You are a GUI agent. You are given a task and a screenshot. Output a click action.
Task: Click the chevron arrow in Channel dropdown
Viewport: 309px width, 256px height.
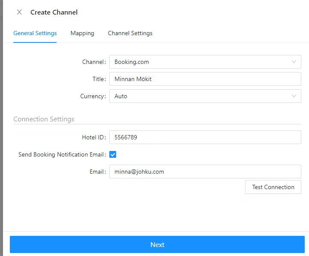click(x=294, y=62)
